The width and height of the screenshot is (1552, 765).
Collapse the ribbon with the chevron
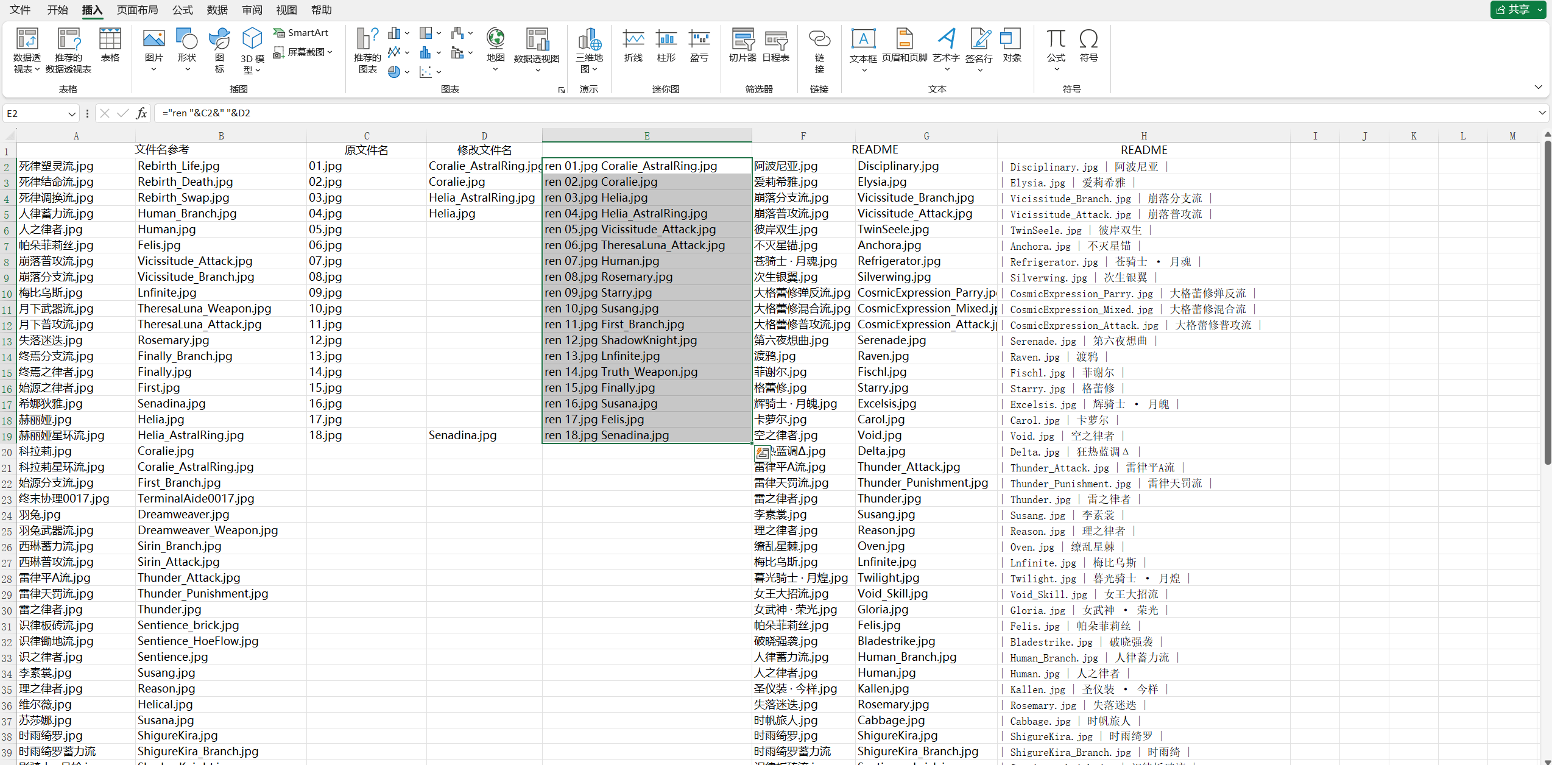(x=1538, y=88)
